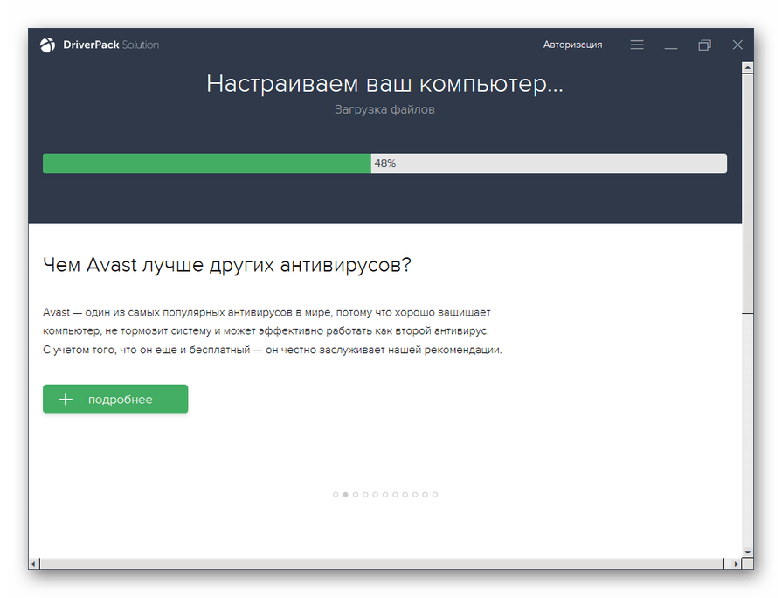Click the vertical scrollbar thumb
Screen dimensions: 782x598
pyautogui.click(x=747, y=192)
